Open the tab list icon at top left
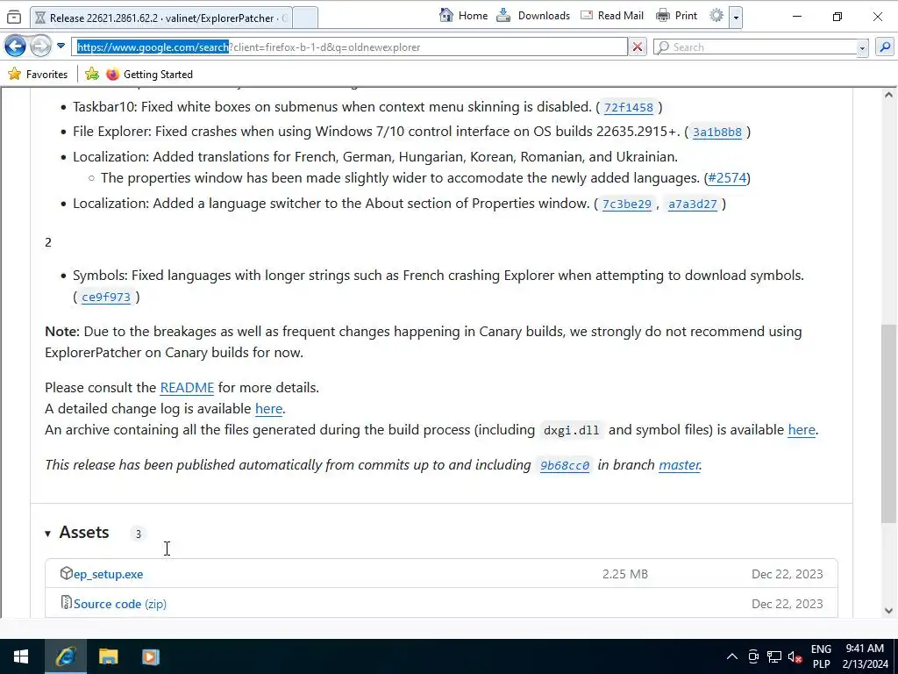 14,18
